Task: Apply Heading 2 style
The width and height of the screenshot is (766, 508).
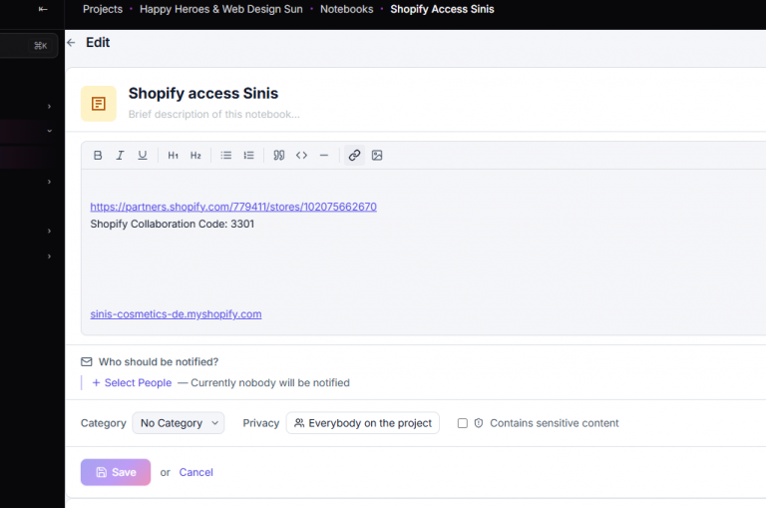Action: pos(195,156)
